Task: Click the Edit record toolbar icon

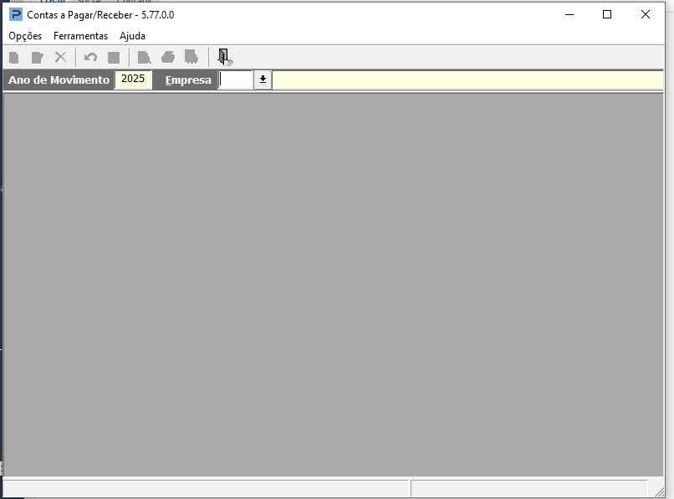Action: coord(38,57)
